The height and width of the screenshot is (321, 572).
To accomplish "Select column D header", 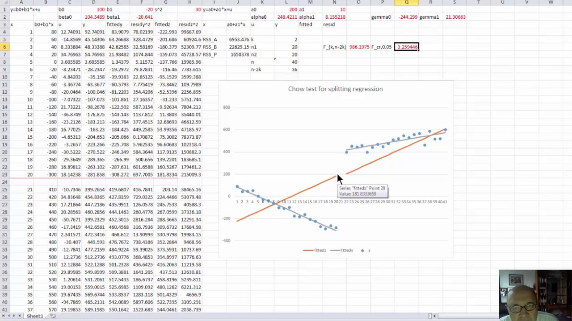I will pos(93,2).
